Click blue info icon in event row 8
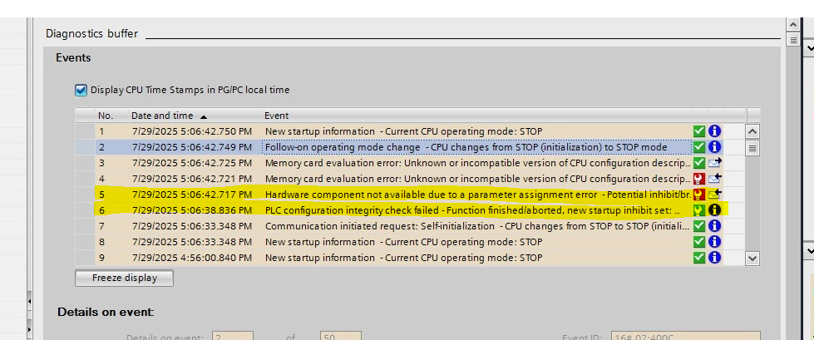This screenshot has height=340, width=814. [715, 242]
